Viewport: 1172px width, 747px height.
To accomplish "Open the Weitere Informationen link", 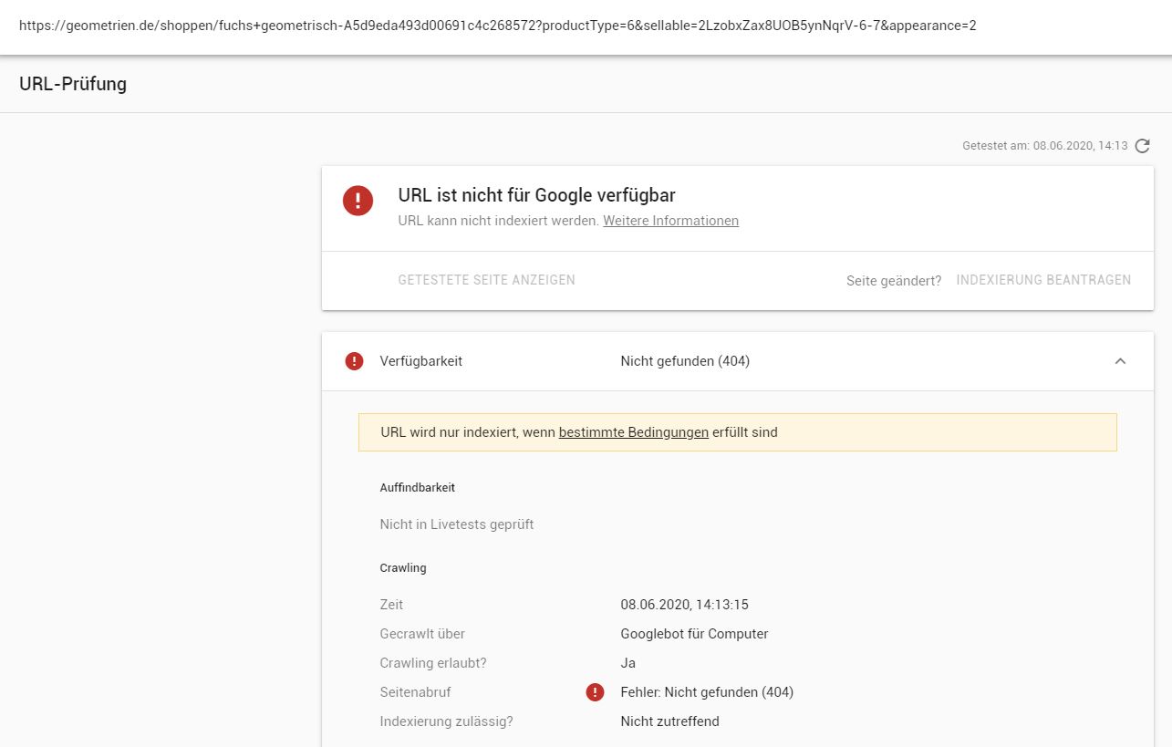I will [670, 221].
